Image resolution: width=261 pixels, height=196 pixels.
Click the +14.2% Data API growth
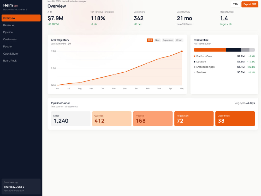[x=251, y=62]
